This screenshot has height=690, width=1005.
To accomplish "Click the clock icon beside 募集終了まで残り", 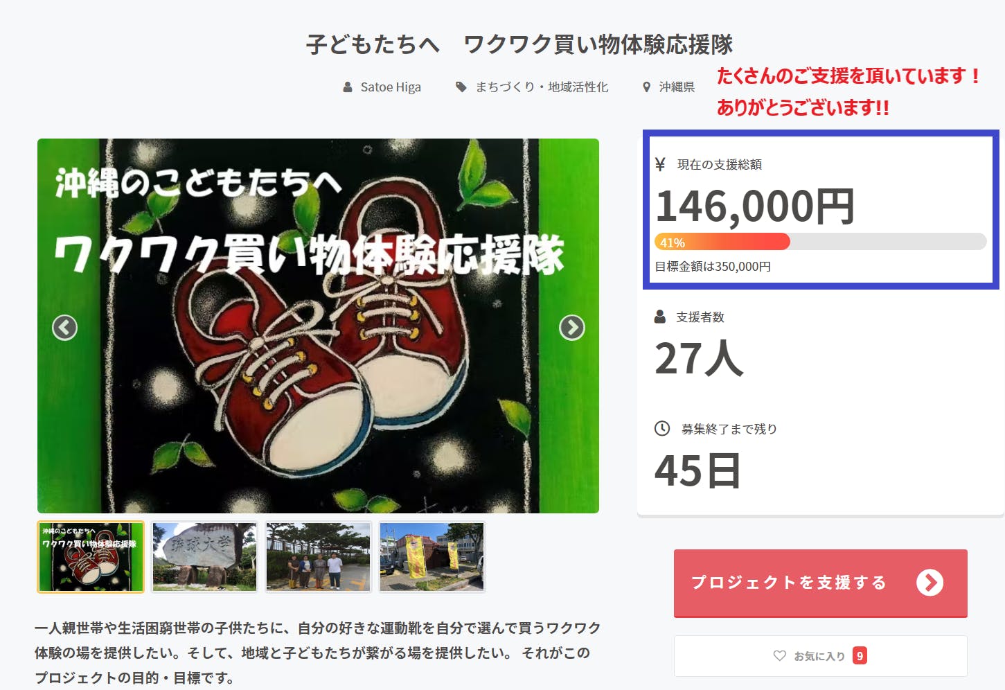I will (662, 428).
